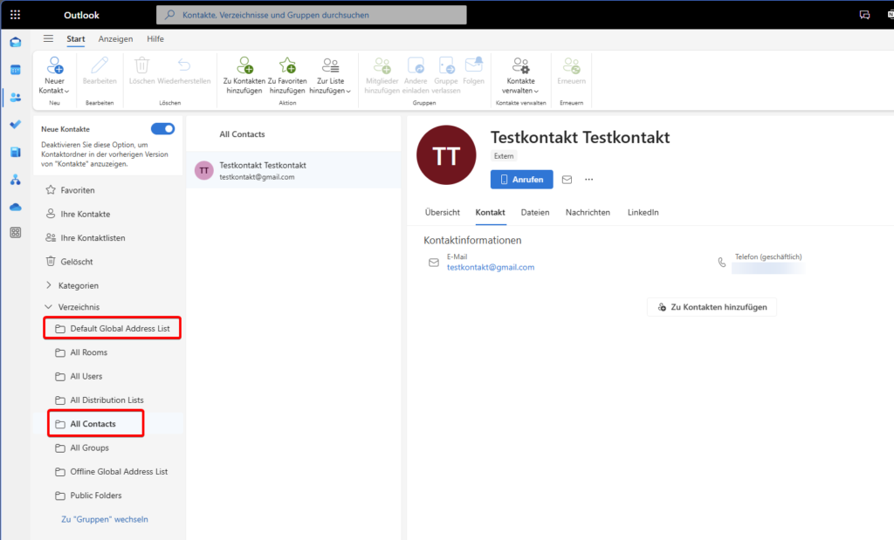Switch to the Übersicht contact tab
The width and height of the screenshot is (894, 540).
pyautogui.click(x=442, y=212)
